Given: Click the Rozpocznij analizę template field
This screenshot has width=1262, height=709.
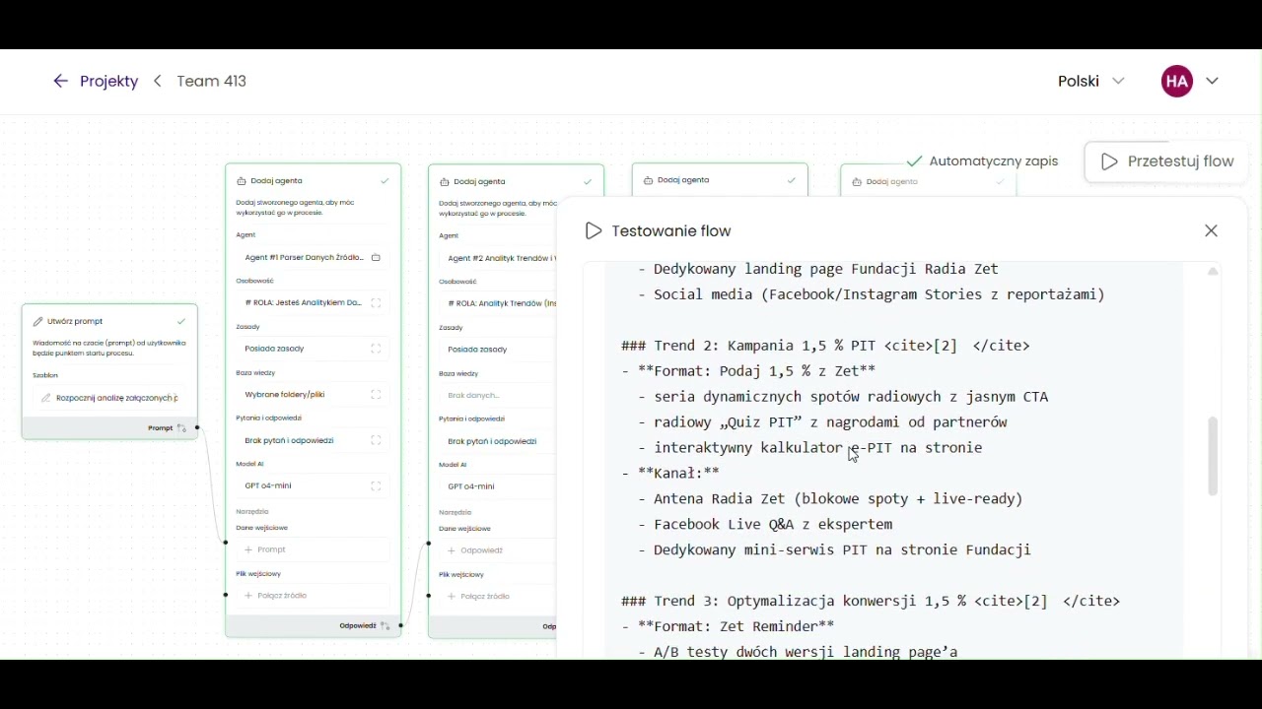Looking at the screenshot, I should coord(109,398).
